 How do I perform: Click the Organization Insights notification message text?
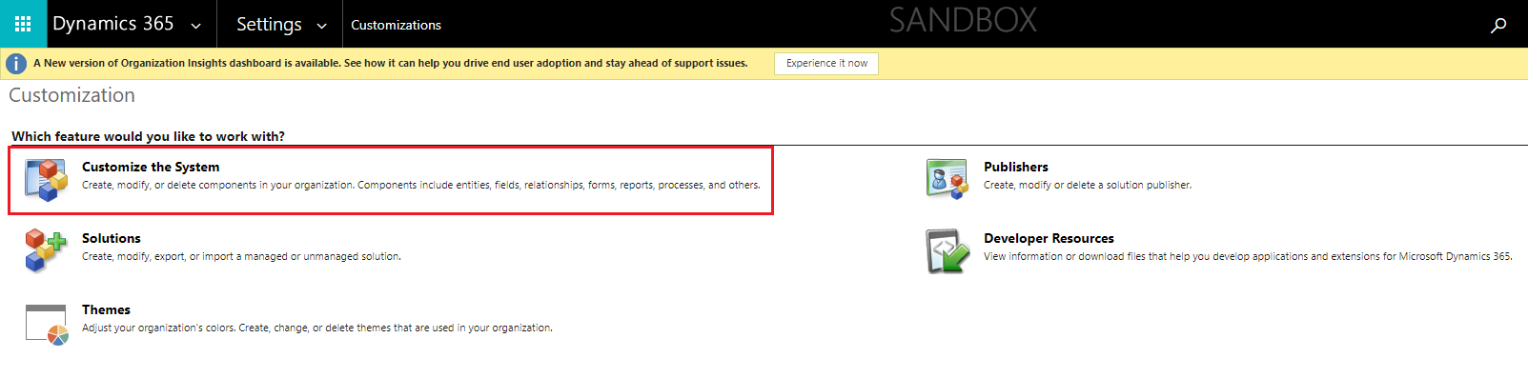click(391, 64)
